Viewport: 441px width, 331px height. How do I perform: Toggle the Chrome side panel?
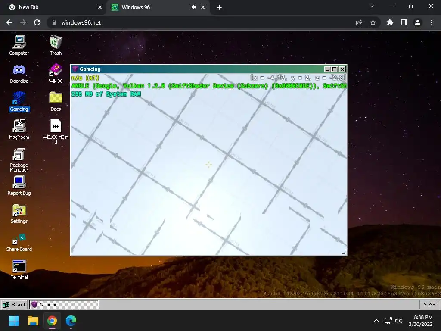coord(404,22)
